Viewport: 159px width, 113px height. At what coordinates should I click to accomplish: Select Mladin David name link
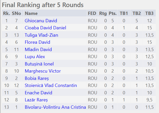click(38, 50)
